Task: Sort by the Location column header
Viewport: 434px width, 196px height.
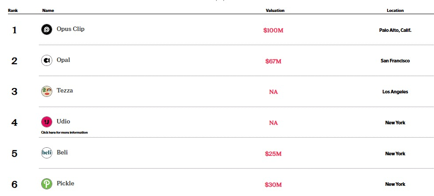Action: pyautogui.click(x=395, y=10)
